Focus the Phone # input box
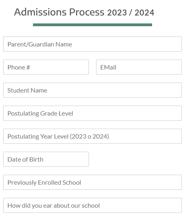The height and width of the screenshot is (218, 189). 46,67
